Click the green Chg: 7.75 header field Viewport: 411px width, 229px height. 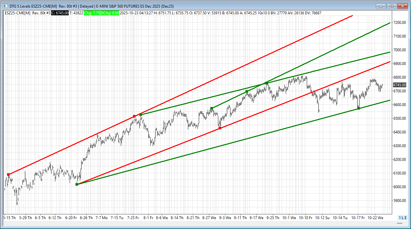[x=92, y=13]
